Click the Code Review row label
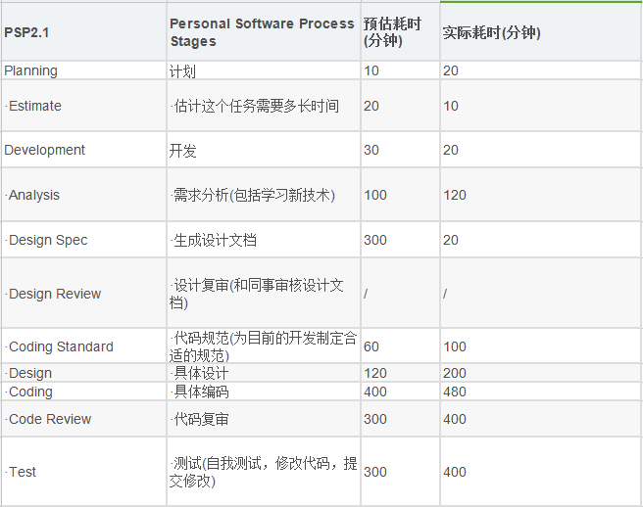 point(49,419)
